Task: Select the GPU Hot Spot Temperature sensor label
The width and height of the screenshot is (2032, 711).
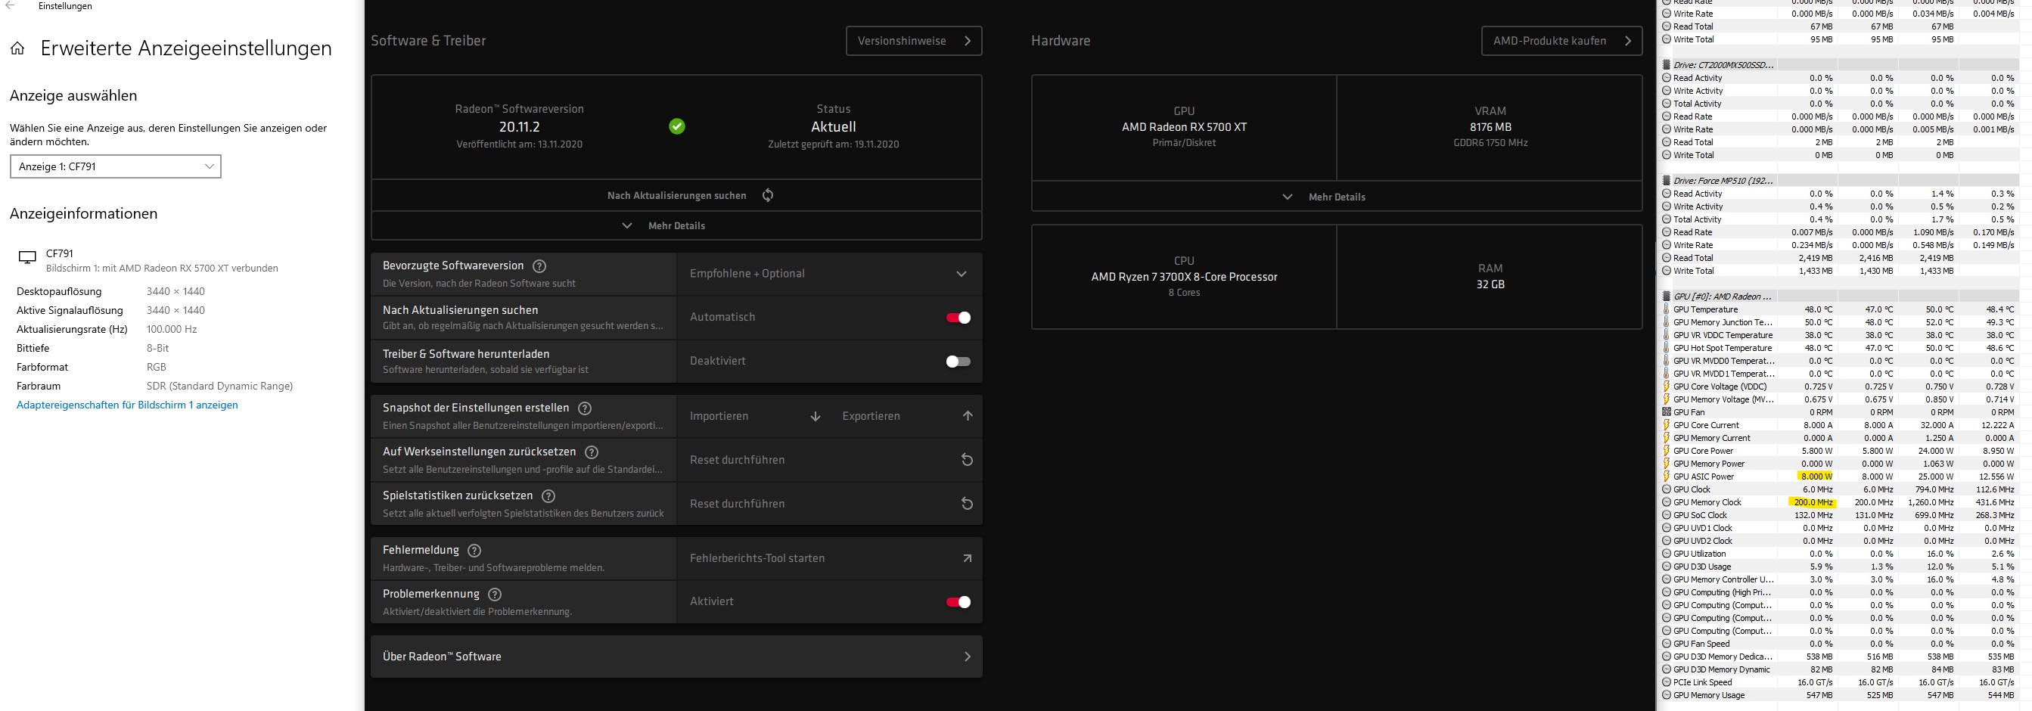Action: [x=1722, y=349]
